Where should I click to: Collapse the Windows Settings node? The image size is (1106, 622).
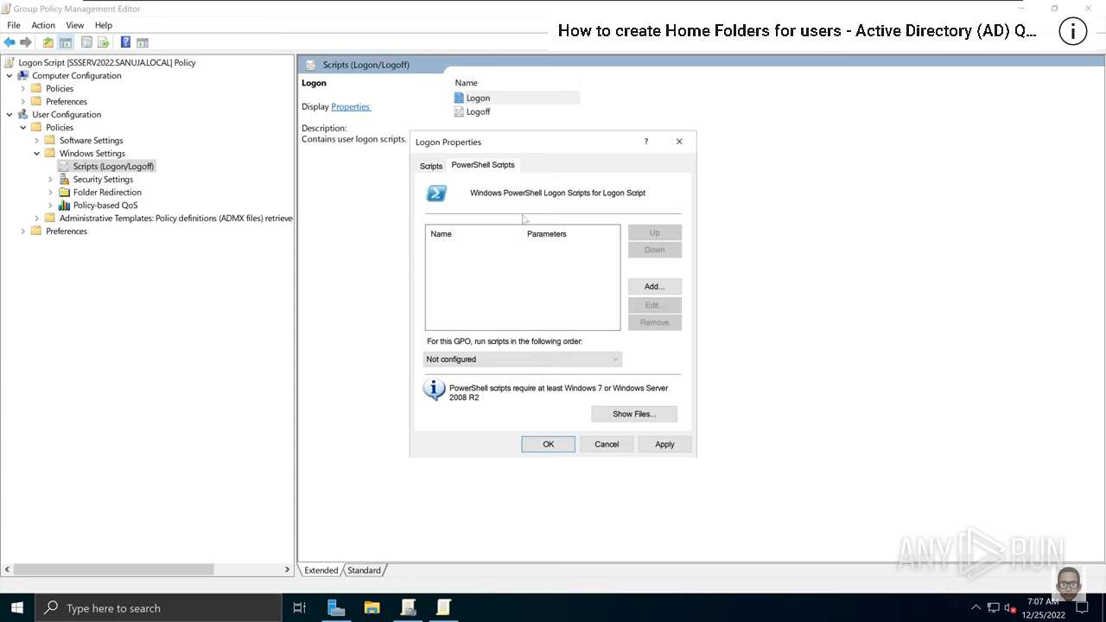[37, 153]
